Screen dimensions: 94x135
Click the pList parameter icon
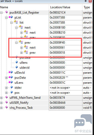(11, 17)
